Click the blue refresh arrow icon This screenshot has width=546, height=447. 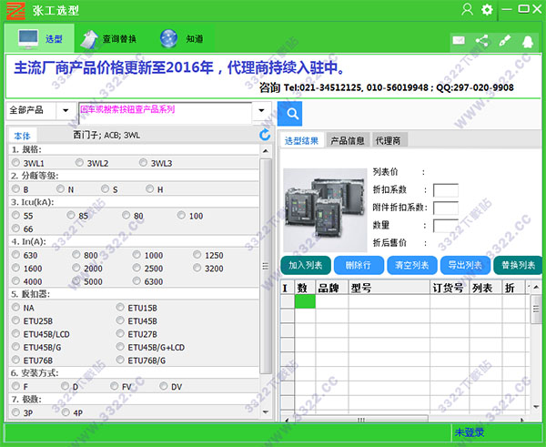[x=265, y=135]
